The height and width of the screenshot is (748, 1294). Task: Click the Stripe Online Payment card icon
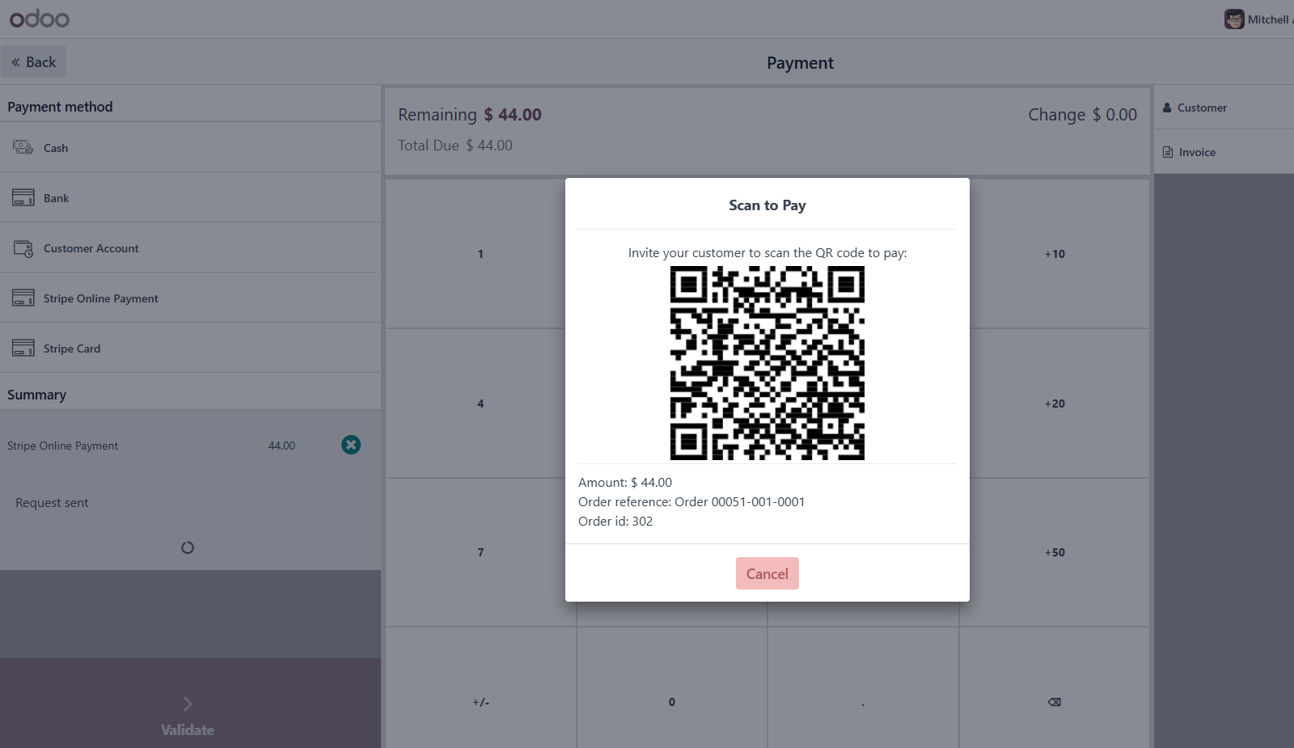(23, 298)
